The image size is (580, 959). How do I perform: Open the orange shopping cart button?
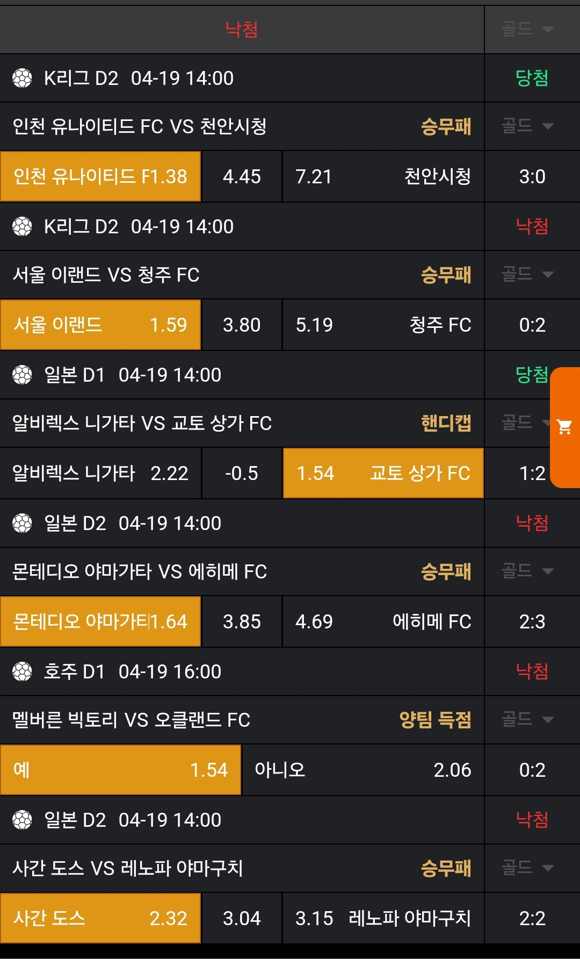[565, 427]
